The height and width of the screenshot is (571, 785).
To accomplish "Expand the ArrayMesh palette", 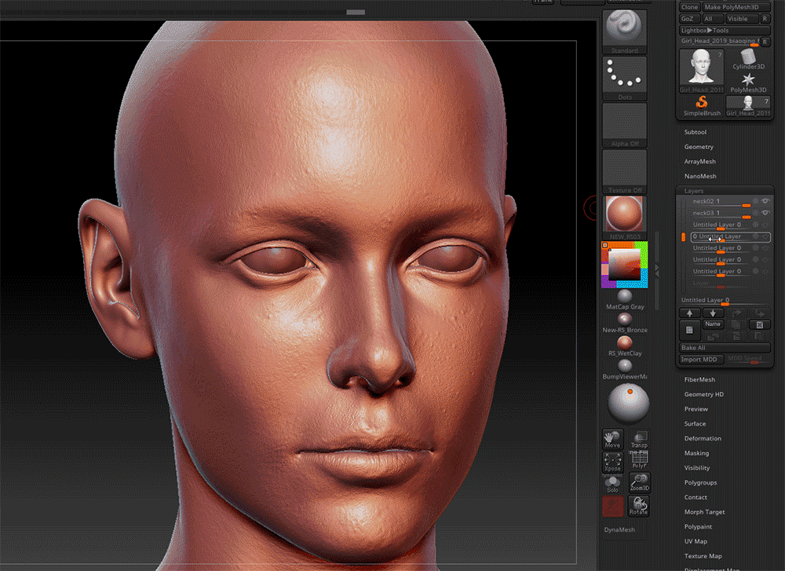I will point(700,161).
